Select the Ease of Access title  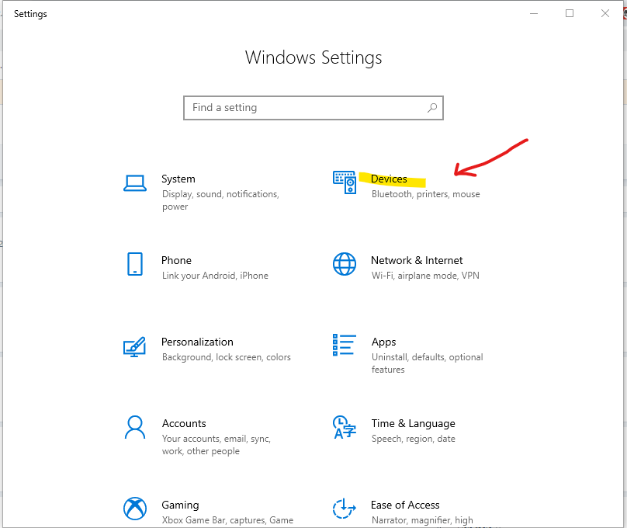[x=405, y=505]
